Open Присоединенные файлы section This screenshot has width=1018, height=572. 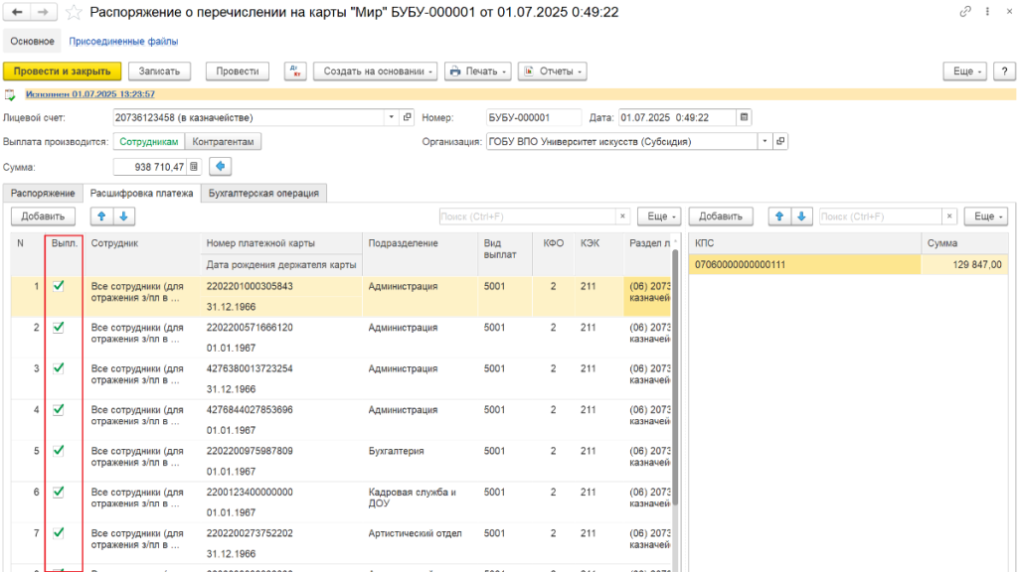(x=123, y=41)
